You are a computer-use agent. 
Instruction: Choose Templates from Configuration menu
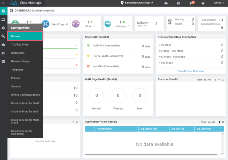[17, 70]
